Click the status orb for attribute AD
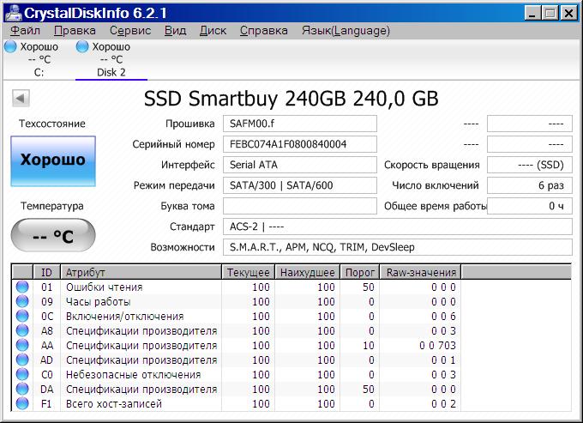Screen dimensions: 583x423 click(x=22, y=360)
